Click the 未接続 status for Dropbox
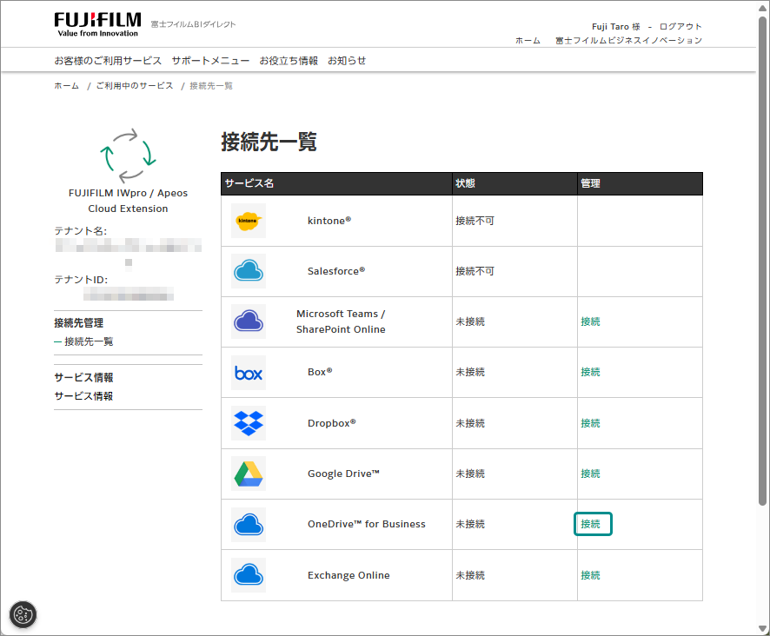770x636 pixels. point(470,423)
